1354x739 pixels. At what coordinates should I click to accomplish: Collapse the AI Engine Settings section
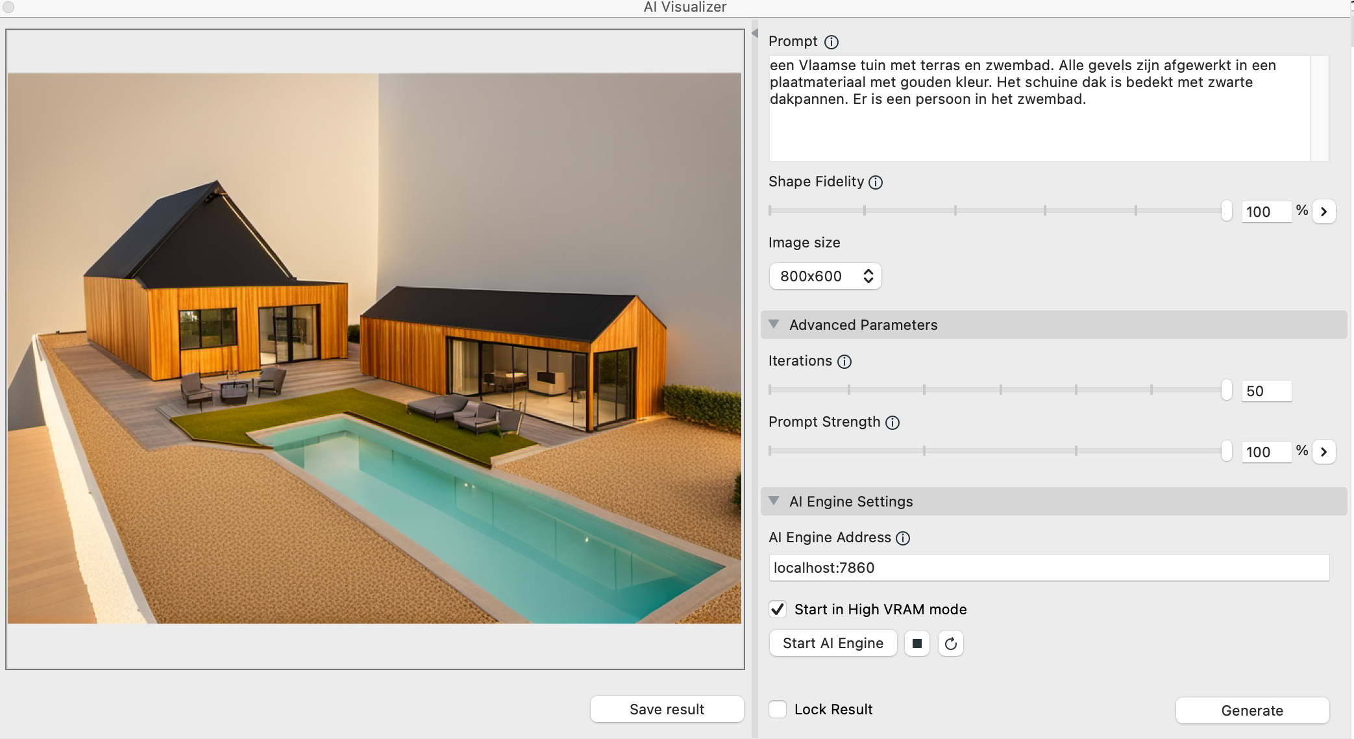point(774,501)
